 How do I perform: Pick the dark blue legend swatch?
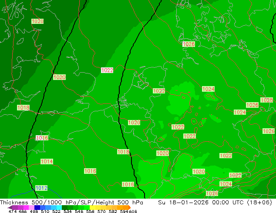point(37,207)
